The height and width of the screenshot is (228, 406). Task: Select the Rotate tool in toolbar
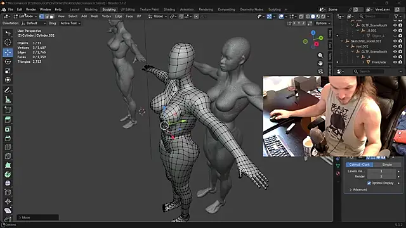pos(8,61)
